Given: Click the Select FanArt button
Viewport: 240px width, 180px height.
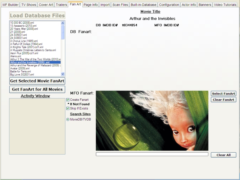Looking at the screenshot, I should point(223,94).
